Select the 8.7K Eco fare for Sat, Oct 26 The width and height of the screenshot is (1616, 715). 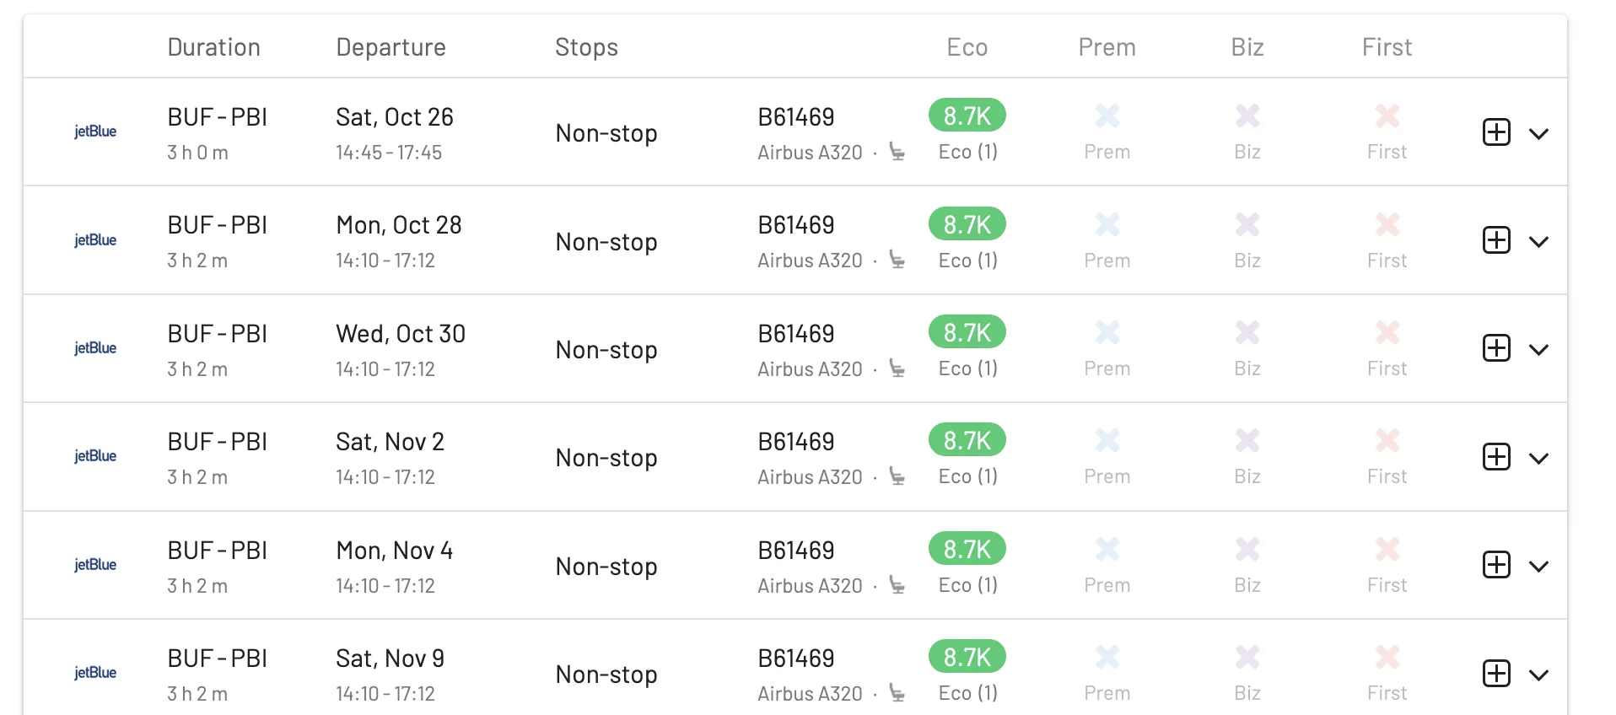tap(967, 116)
